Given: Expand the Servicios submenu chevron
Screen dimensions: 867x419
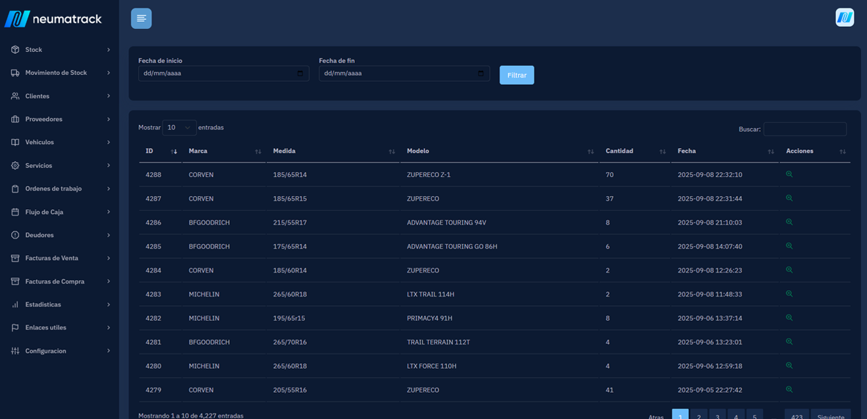Looking at the screenshot, I should (x=108, y=166).
